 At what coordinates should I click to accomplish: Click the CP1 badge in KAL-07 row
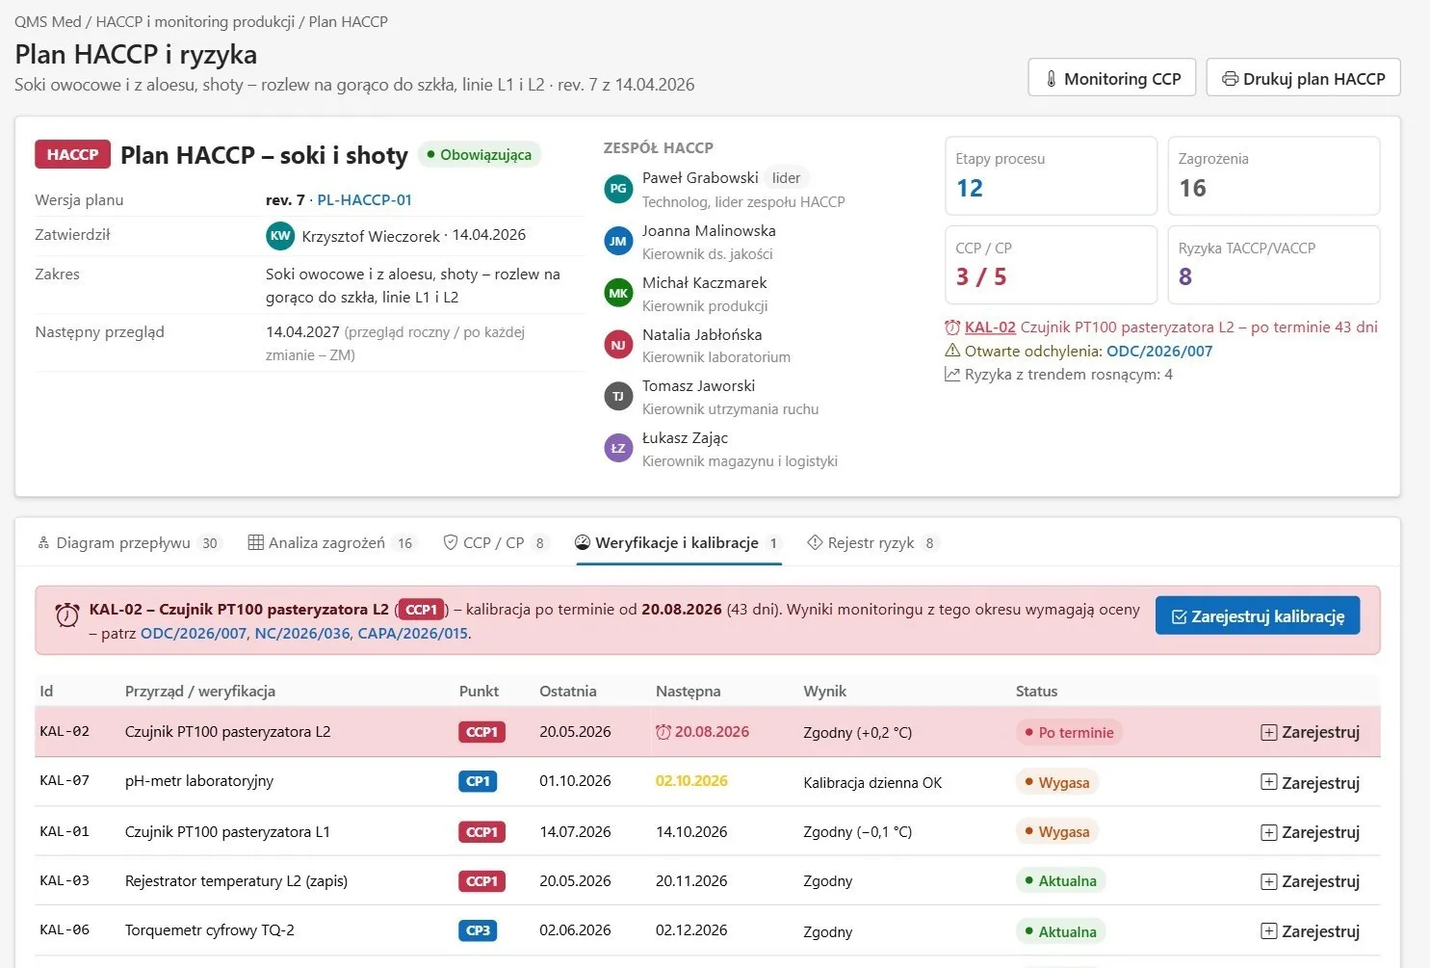point(478,781)
